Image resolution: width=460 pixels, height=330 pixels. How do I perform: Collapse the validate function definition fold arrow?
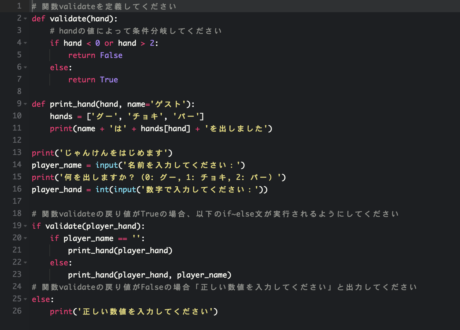25,19
